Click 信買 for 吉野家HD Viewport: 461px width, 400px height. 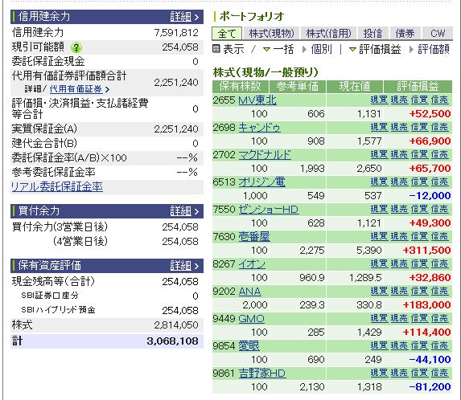419,373
